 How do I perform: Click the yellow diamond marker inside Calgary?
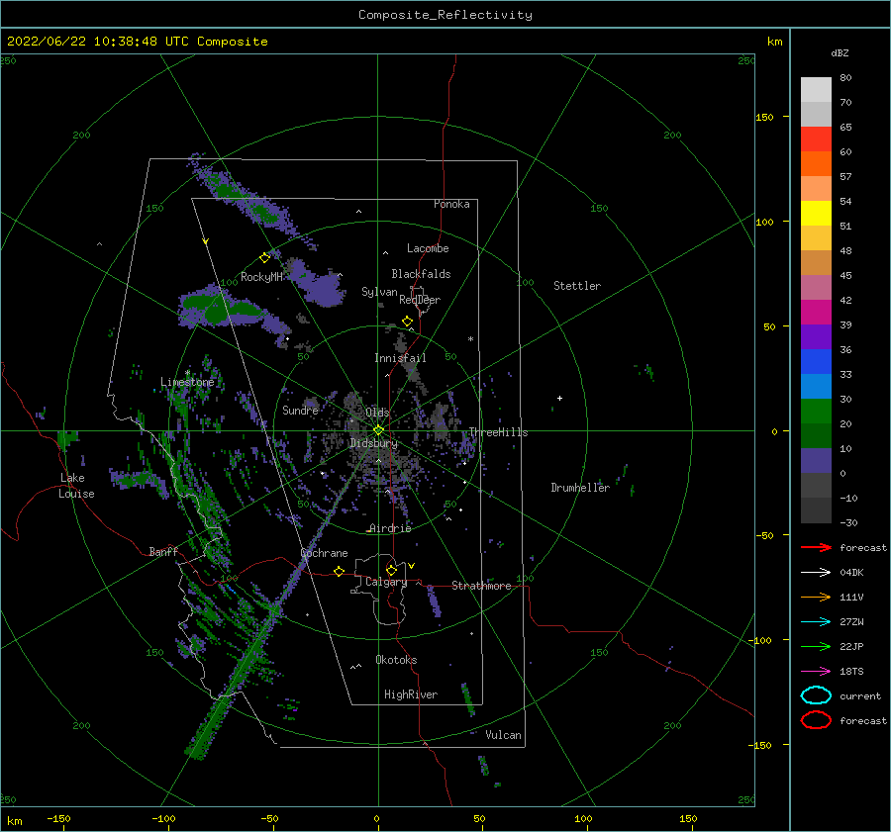pyautogui.click(x=391, y=570)
